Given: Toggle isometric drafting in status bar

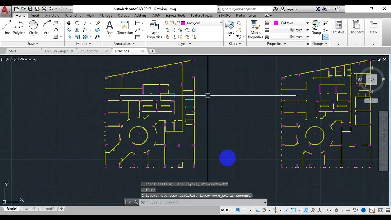Looking at the screenshot, I should (275, 210).
